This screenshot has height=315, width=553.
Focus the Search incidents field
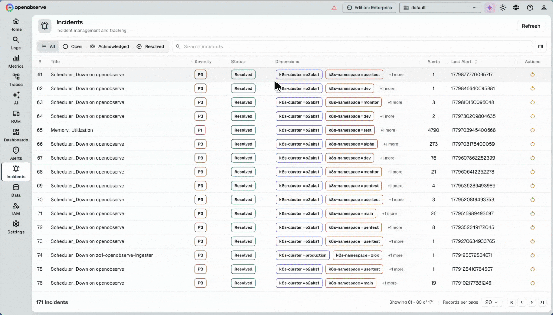pos(352,46)
